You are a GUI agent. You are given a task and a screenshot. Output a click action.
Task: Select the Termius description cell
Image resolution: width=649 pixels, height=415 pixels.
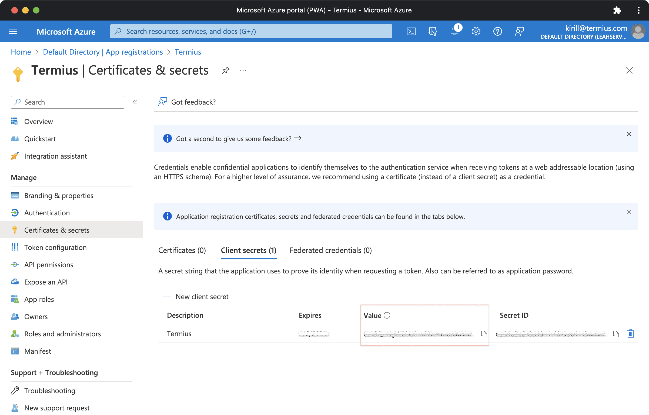click(179, 334)
